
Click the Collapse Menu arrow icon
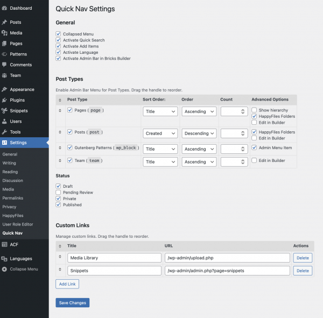(x=5, y=269)
